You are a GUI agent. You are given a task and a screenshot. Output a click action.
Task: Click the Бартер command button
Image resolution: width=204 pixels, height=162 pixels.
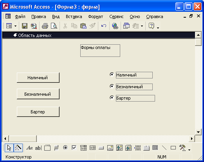pyautogui.click(x=38, y=112)
